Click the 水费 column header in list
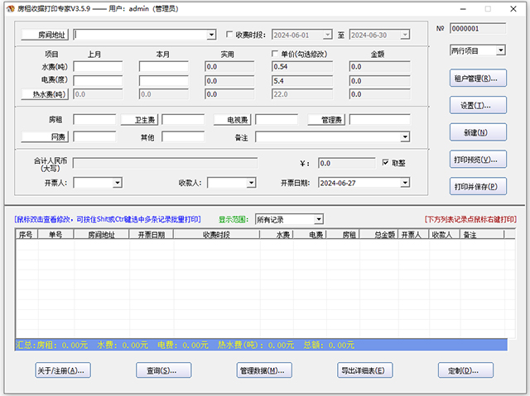The height and width of the screenshot is (396, 530). [x=277, y=235]
